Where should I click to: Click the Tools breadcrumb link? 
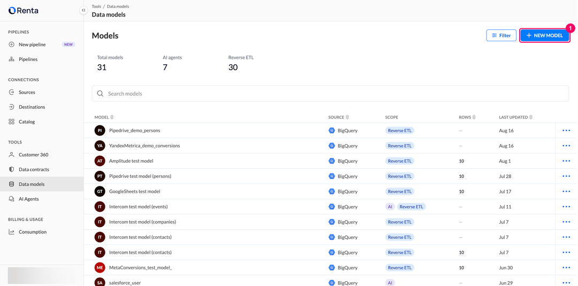(96, 6)
